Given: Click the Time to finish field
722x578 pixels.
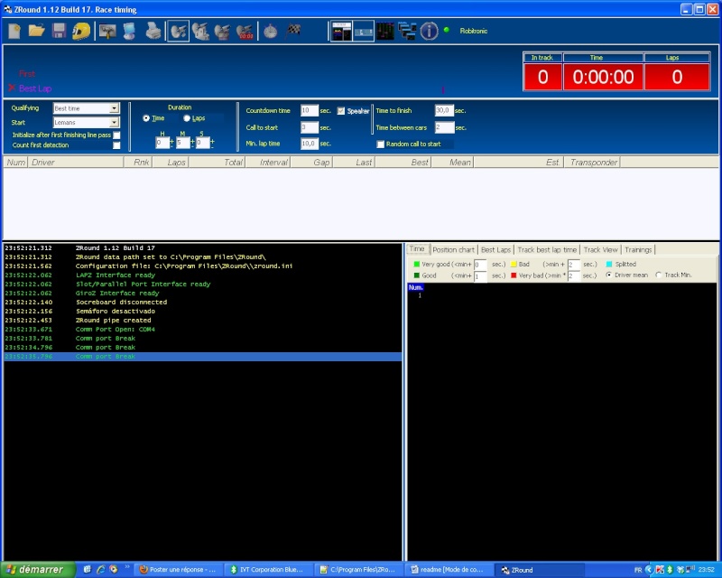Looking at the screenshot, I should (444, 110).
